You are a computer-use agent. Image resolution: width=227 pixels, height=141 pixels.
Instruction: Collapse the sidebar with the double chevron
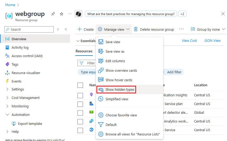click(66, 29)
